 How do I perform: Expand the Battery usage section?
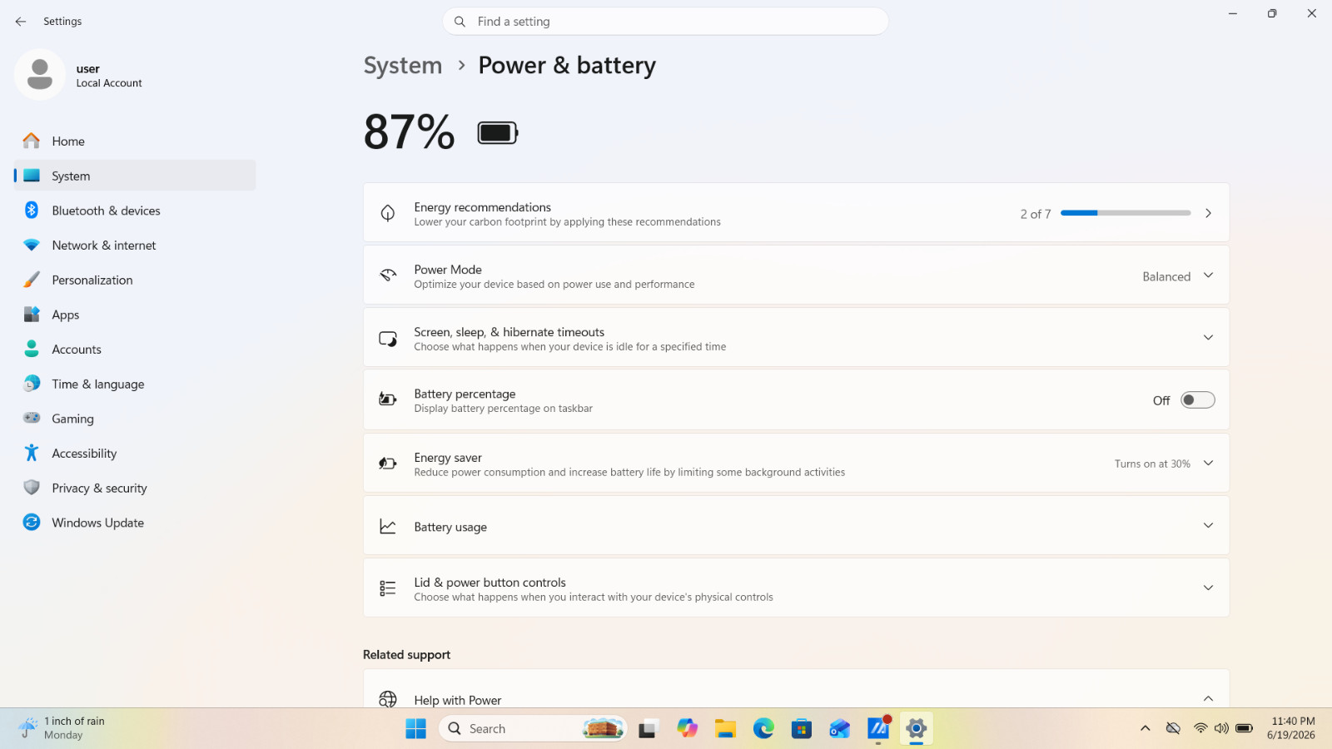[x=1208, y=525]
